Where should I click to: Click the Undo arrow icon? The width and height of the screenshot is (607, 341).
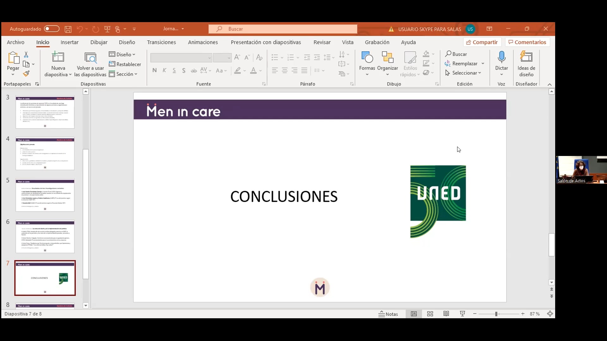click(x=80, y=29)
